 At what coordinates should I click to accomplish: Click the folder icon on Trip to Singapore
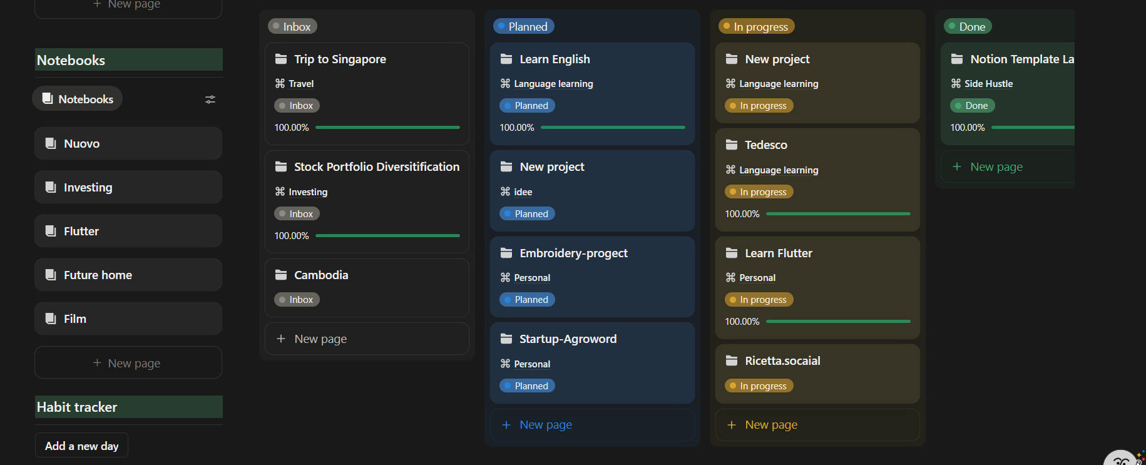(x=281, y=59)
